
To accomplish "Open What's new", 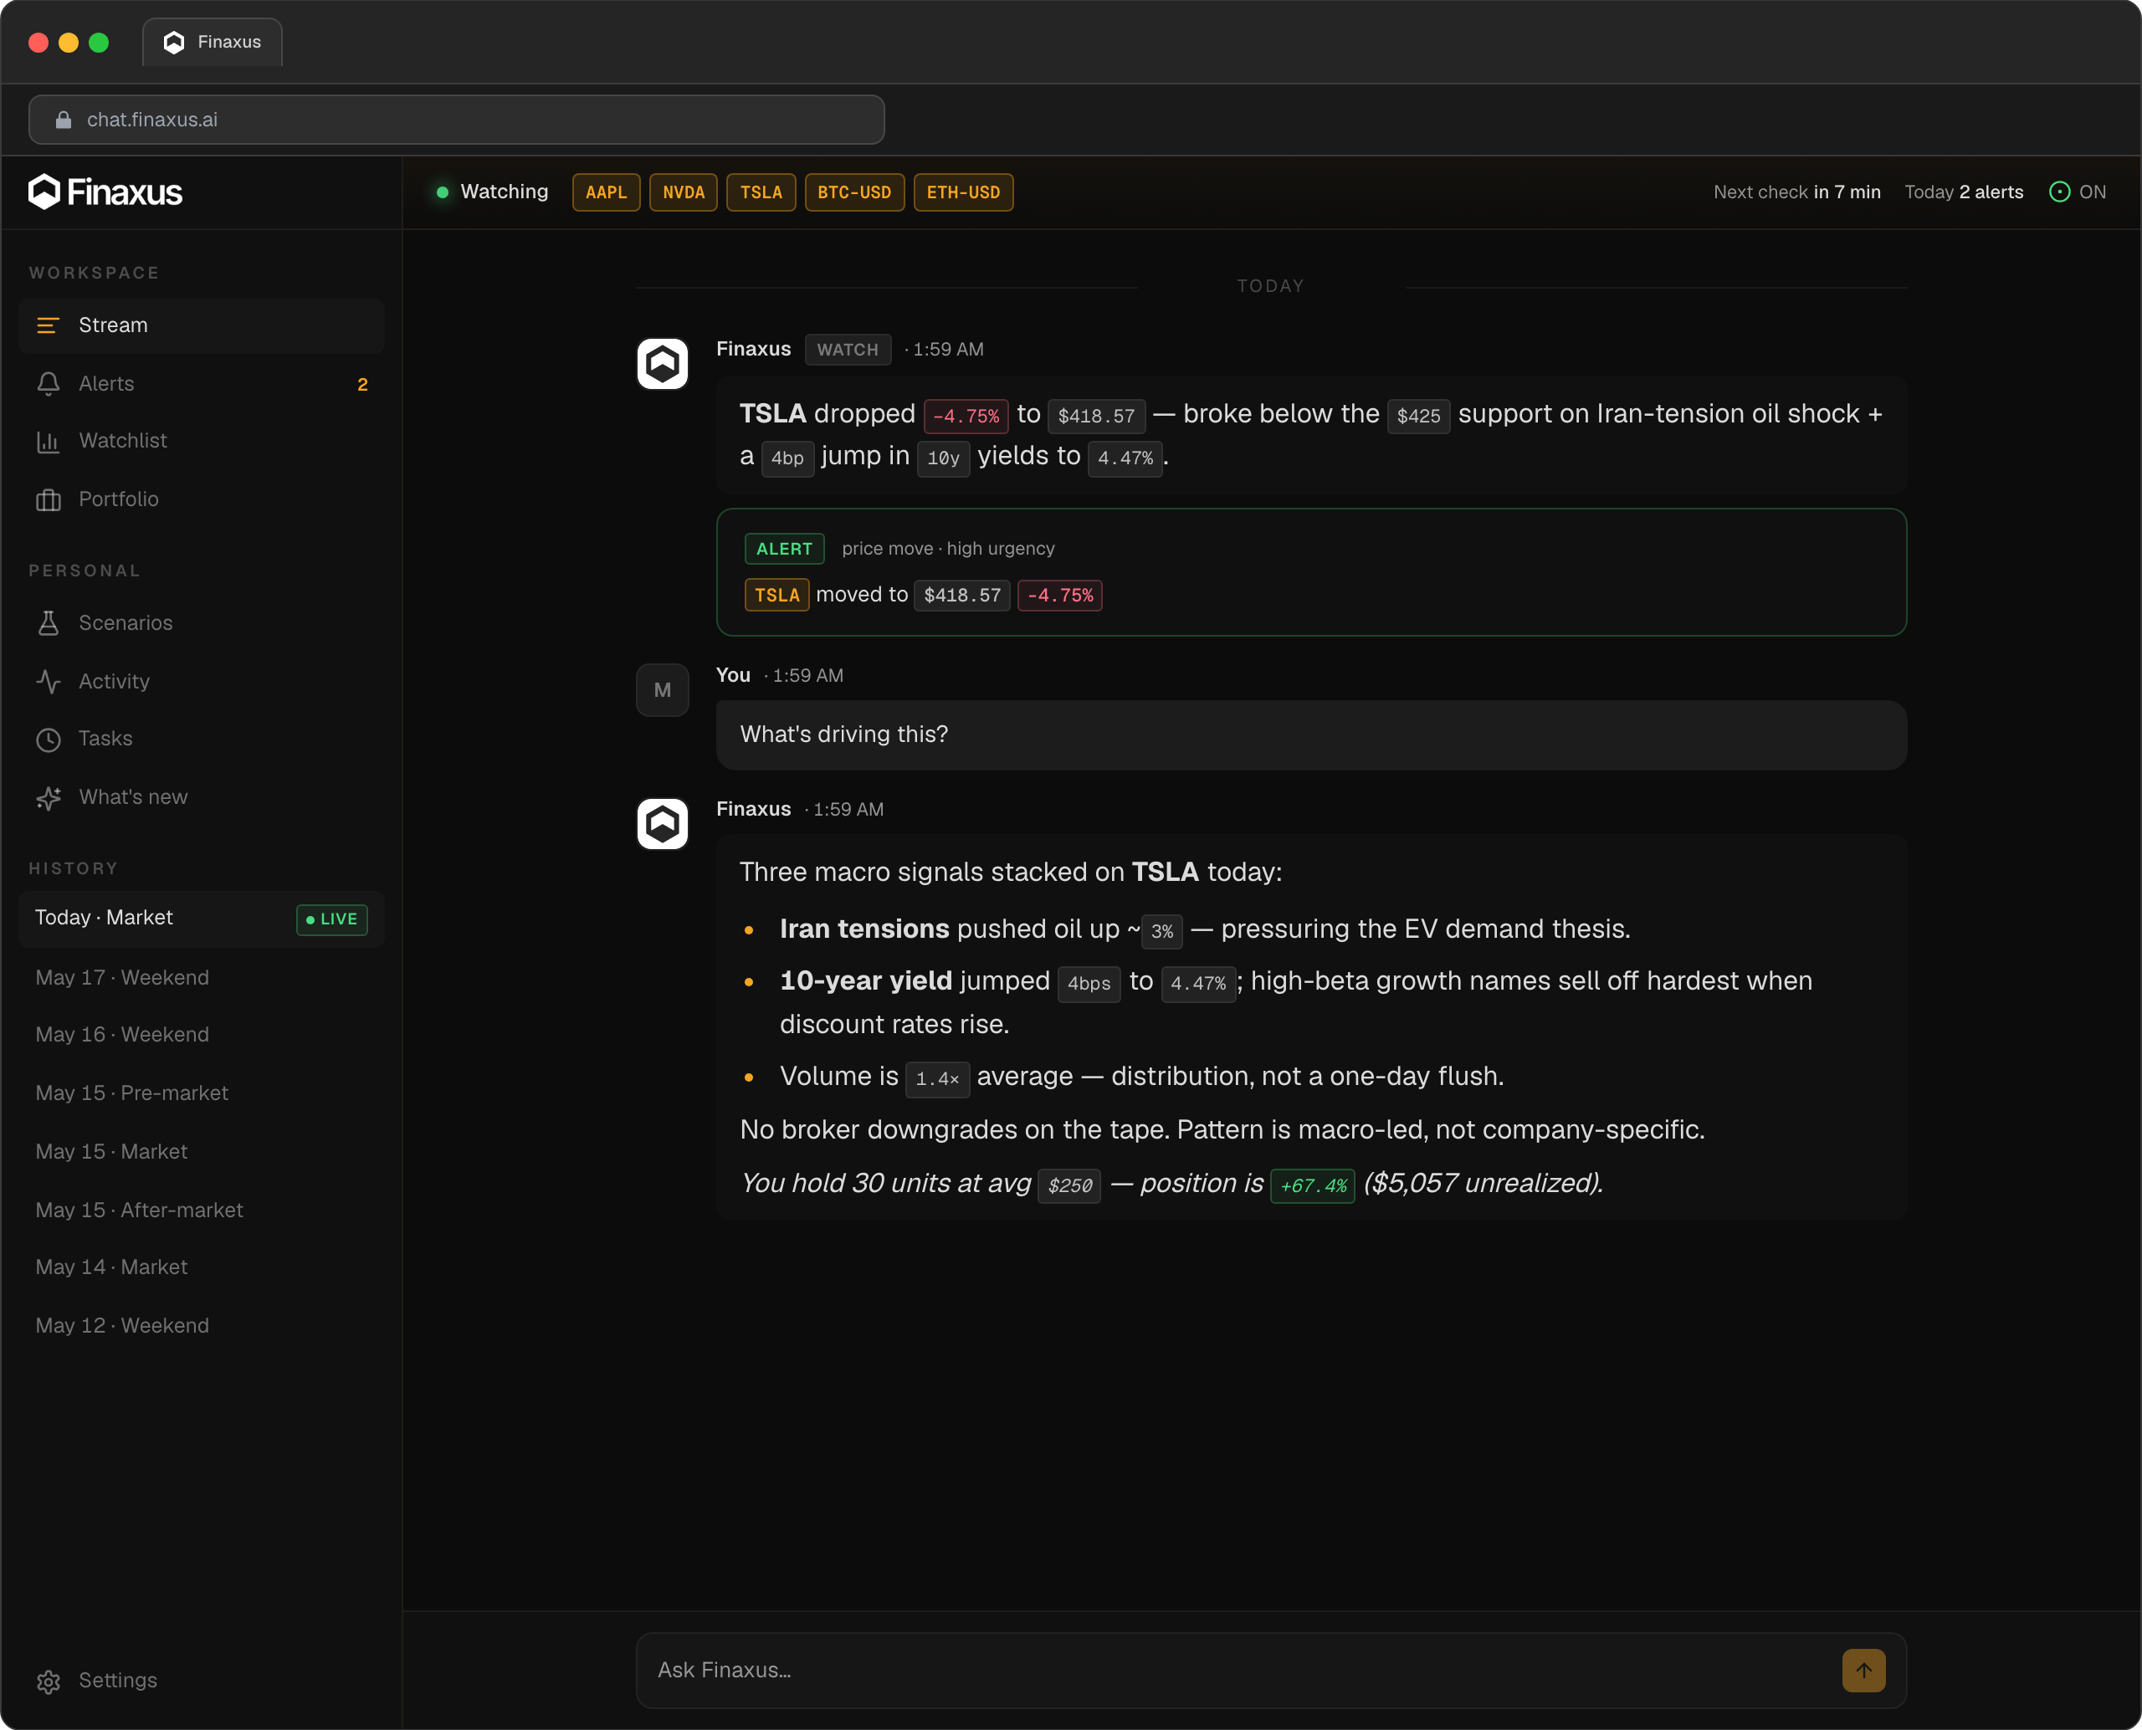I will pyautogui.click(x=202, y=798).
